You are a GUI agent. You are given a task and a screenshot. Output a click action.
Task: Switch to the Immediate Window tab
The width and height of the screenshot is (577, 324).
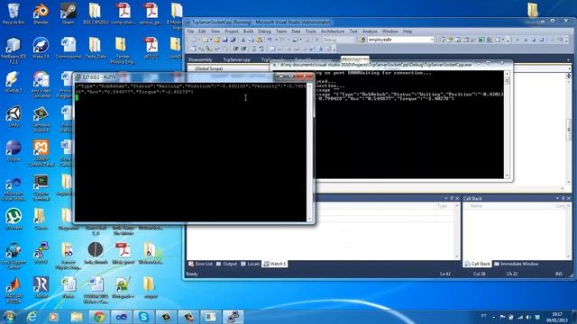pos(516,264)
